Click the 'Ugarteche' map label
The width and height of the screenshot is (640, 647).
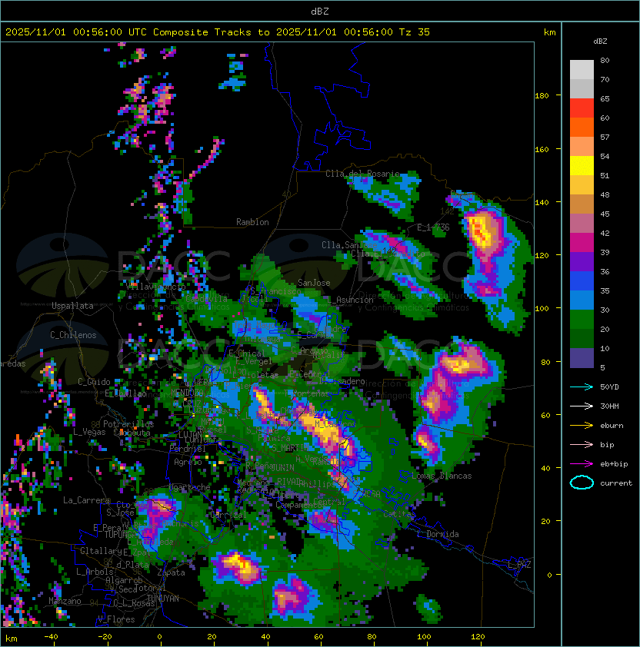[190, 487]
